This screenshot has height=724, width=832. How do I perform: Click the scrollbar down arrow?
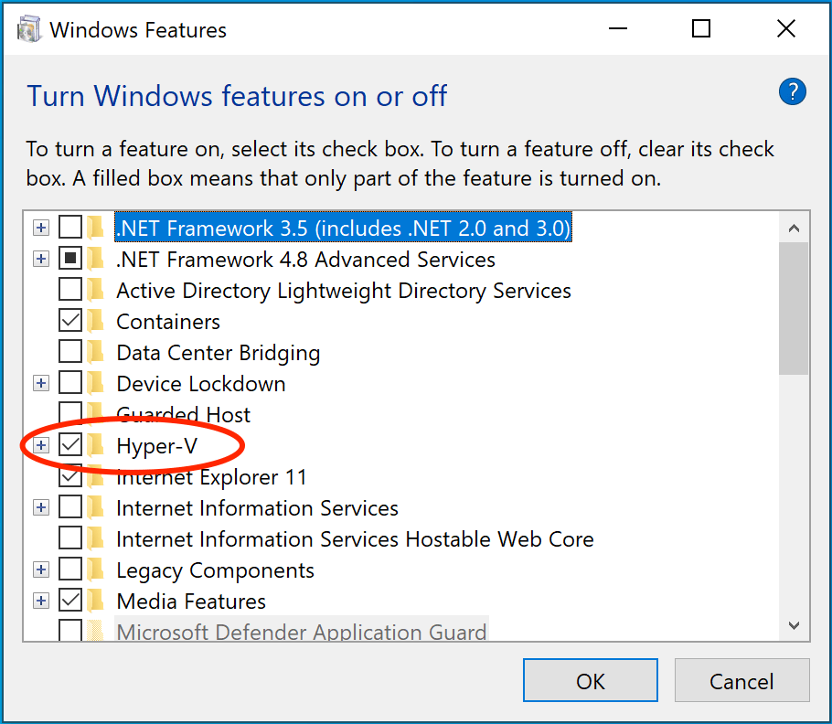pos(794,626)
